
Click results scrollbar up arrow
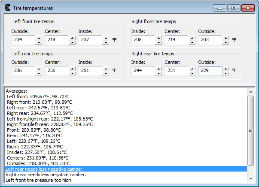tap(251, 92)
